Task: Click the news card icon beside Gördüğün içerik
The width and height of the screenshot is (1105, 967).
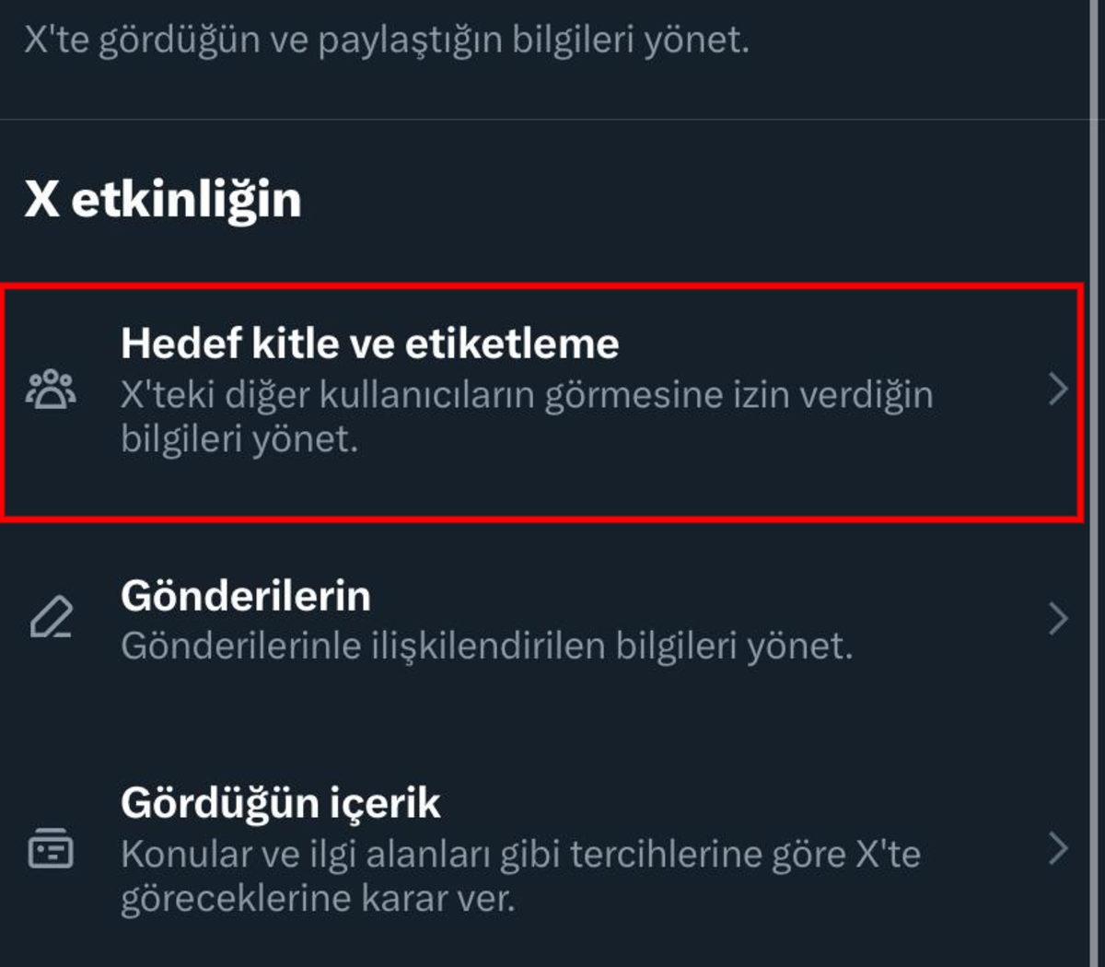Action: coord(51,848)
